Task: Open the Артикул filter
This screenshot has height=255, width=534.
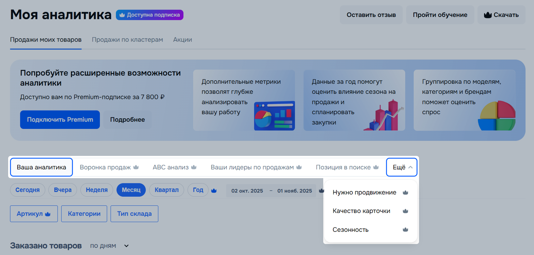Action: [34, 214]
